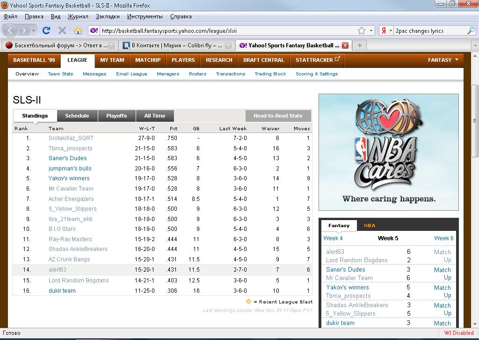479x340 pixels.
Task: Open the list all tabs dropdown
Action: [475, 45]
